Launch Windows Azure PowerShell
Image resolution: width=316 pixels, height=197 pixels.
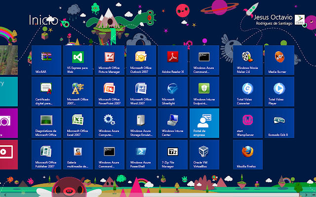point(141,155)
